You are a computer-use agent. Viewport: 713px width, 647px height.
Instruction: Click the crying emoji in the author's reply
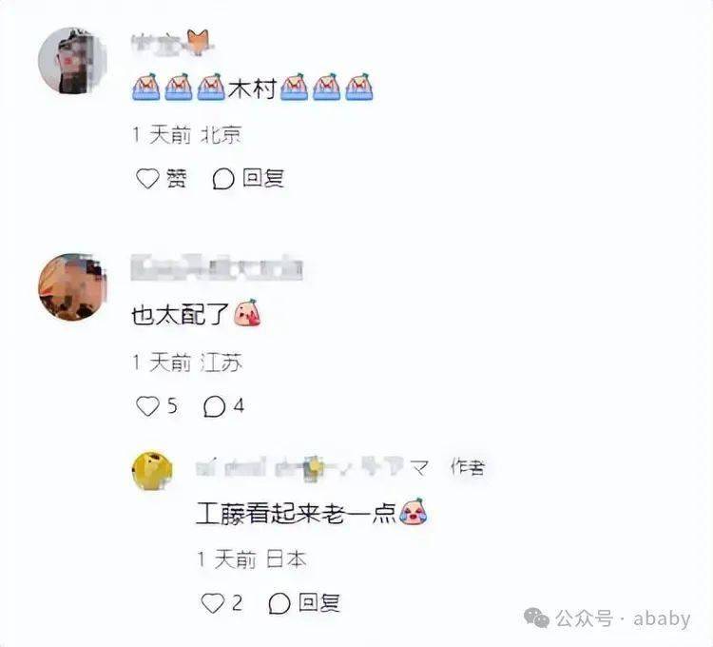point(414,511)
